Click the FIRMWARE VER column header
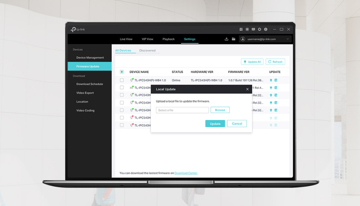 click(x=239, y=72)
